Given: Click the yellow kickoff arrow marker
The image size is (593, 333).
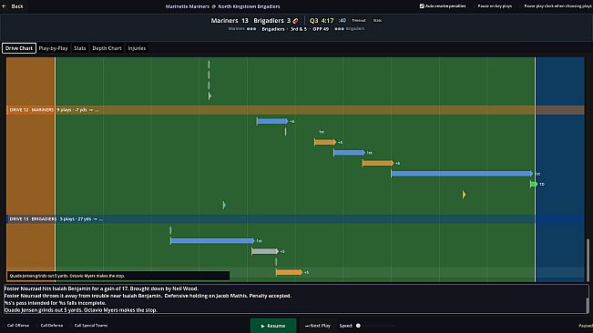Looking at the screenshot, I should tap(464, 195).
